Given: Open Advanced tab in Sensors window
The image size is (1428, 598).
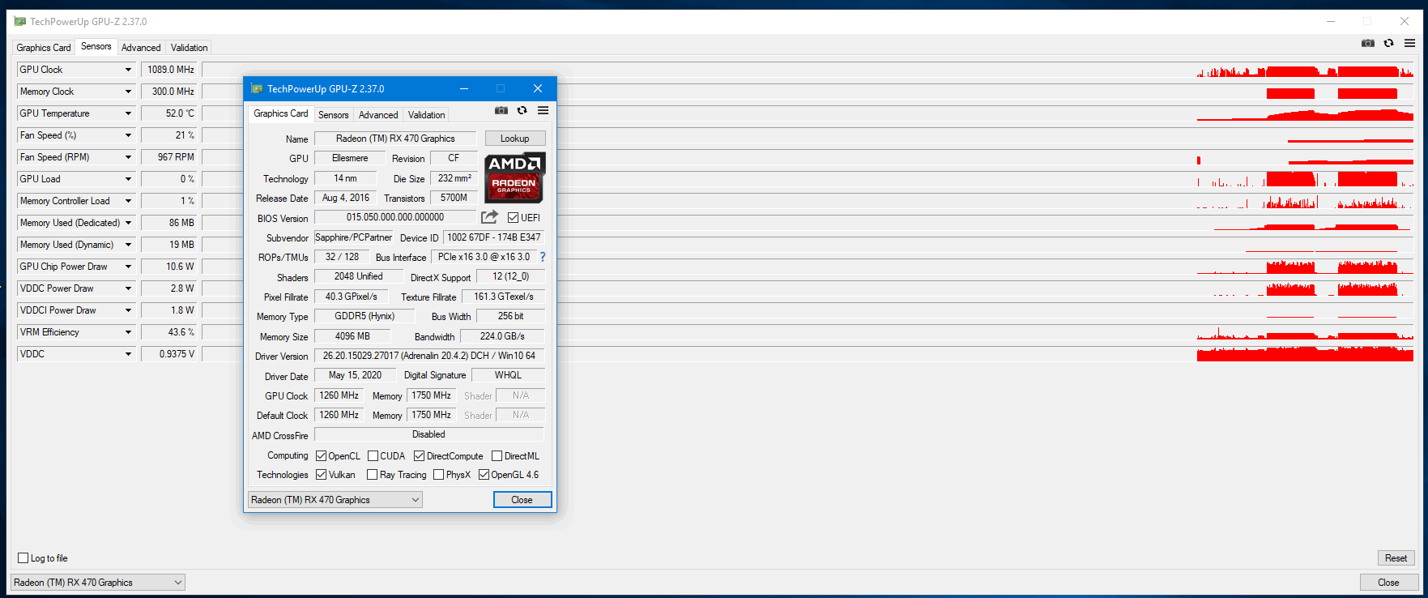Looking at the screenshot, I should coord(141,48).
